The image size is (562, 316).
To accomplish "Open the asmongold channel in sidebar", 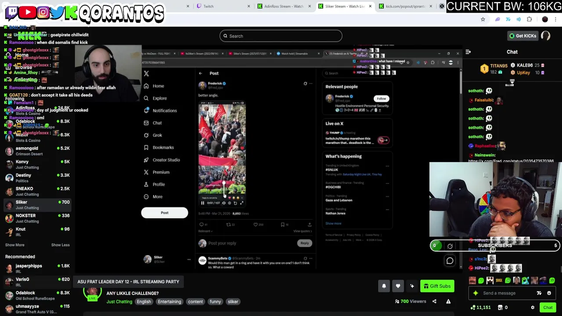I will pos(37,151).
